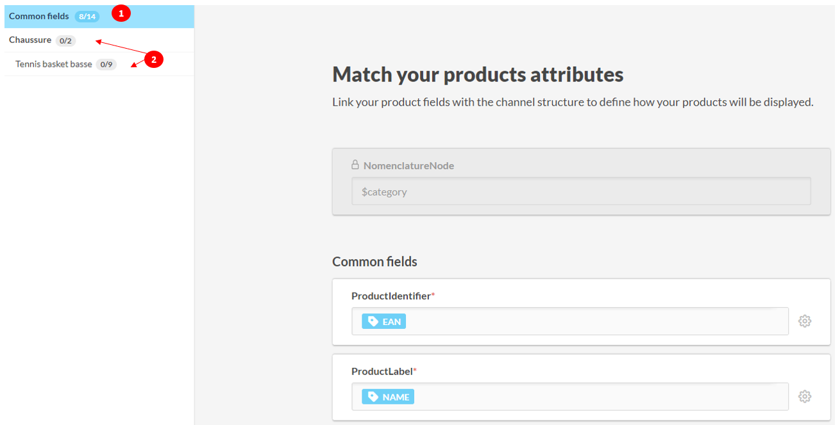
Task: Click the tag icon in NAME chip
Action: click(372, 397)
